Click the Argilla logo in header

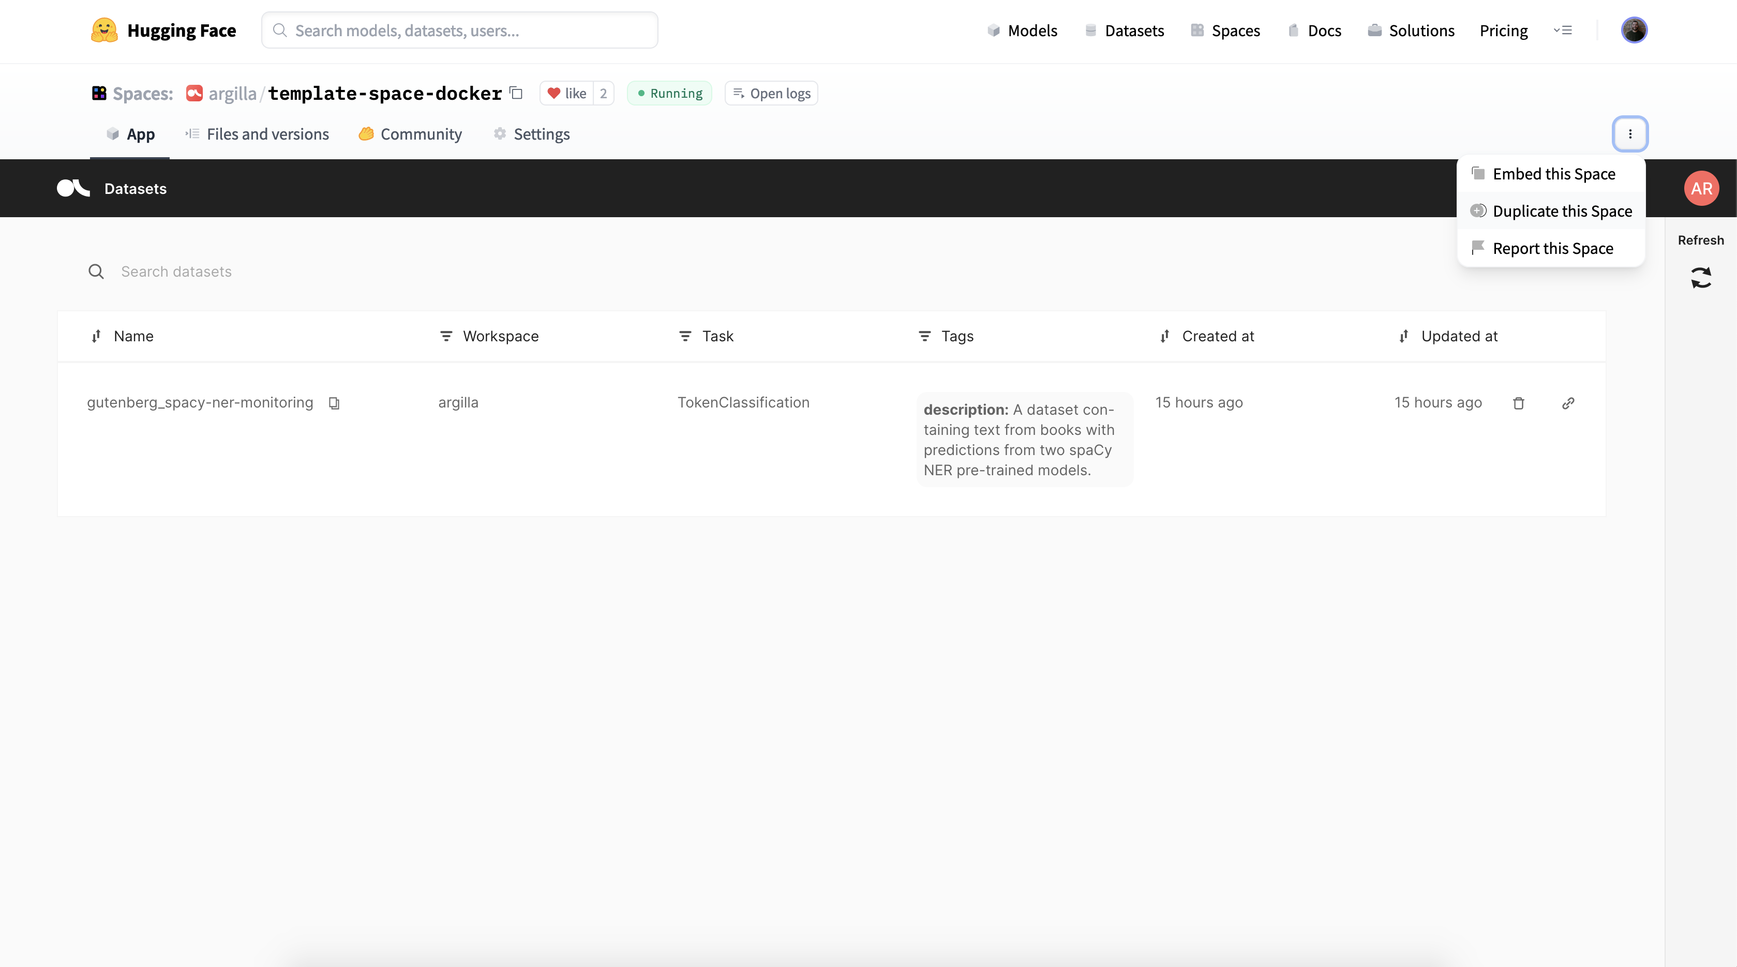[x=73, y=189]
